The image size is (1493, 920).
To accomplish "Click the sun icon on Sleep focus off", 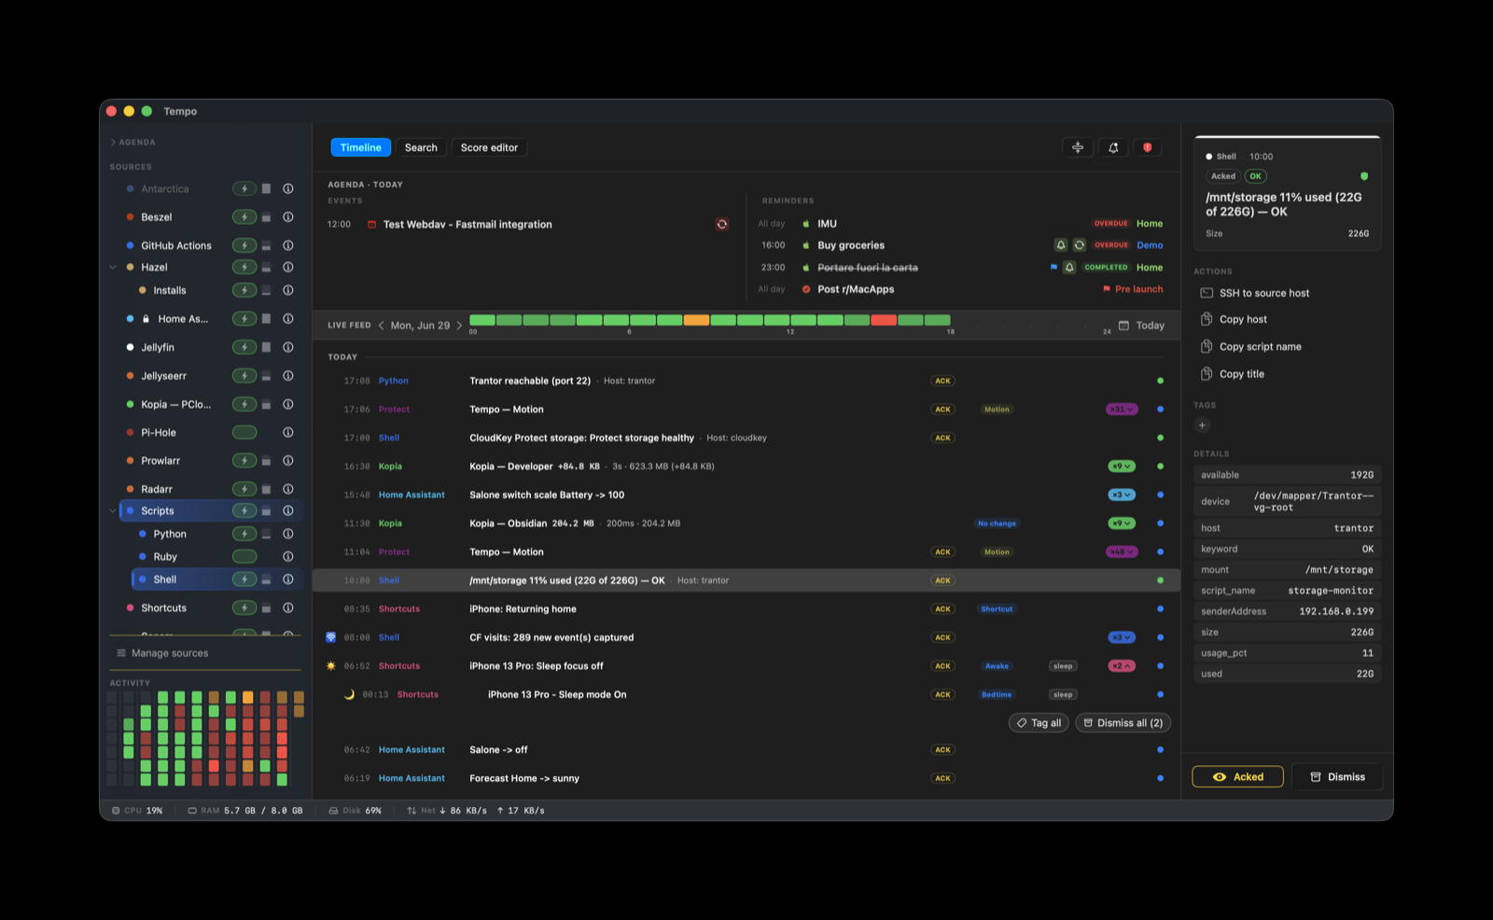I will (330, 666).
